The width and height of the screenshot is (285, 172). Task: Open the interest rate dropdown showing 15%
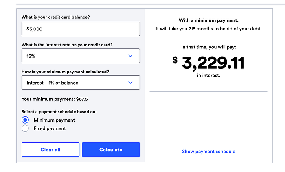(x=80, y=56)
